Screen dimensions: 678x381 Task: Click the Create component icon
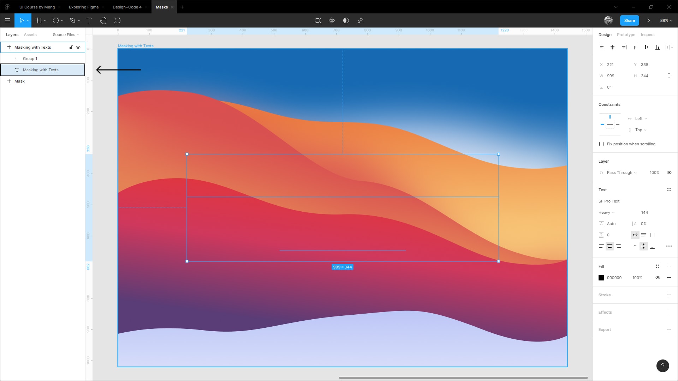tap(332, 20)
